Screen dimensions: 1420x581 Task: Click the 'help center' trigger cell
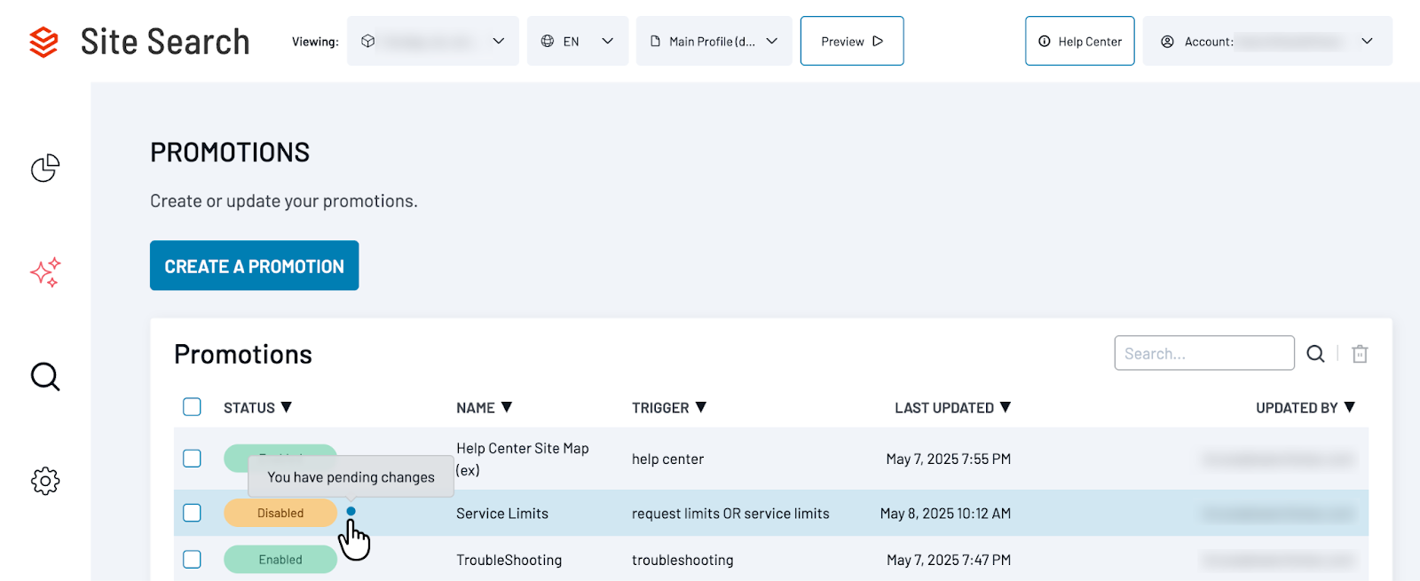click(667, 459)
